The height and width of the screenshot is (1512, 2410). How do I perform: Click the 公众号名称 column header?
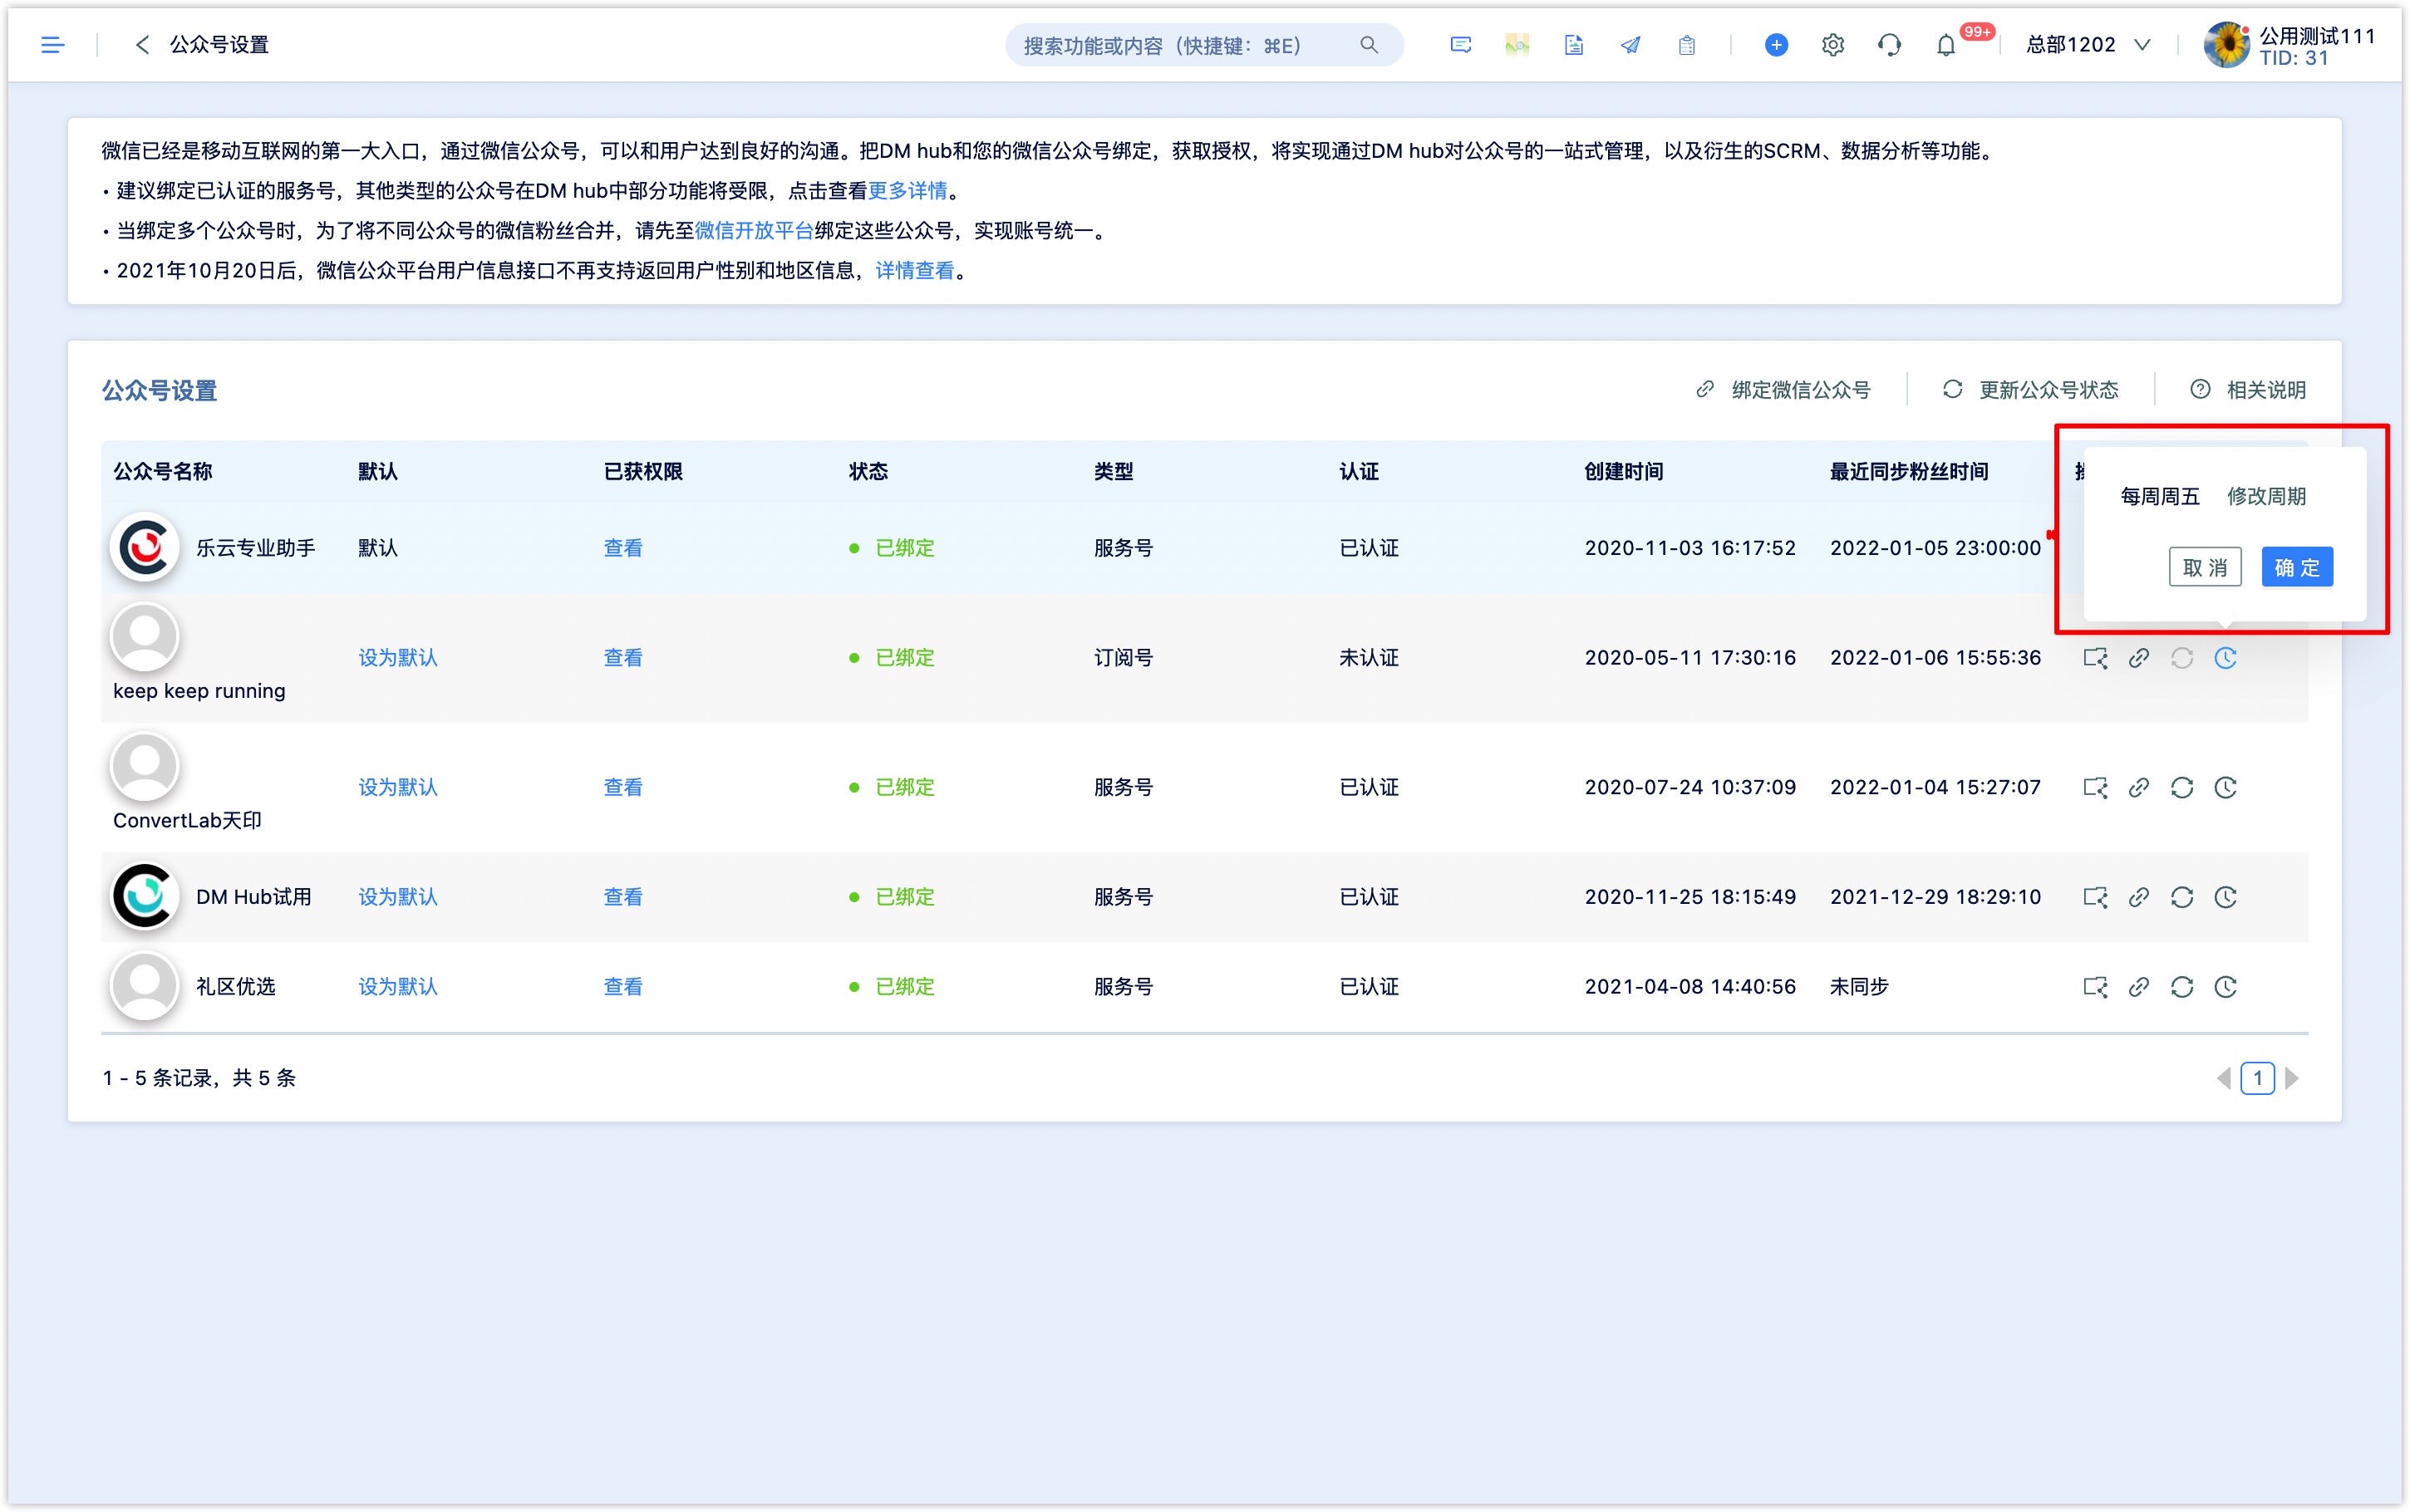coord(163,471)
